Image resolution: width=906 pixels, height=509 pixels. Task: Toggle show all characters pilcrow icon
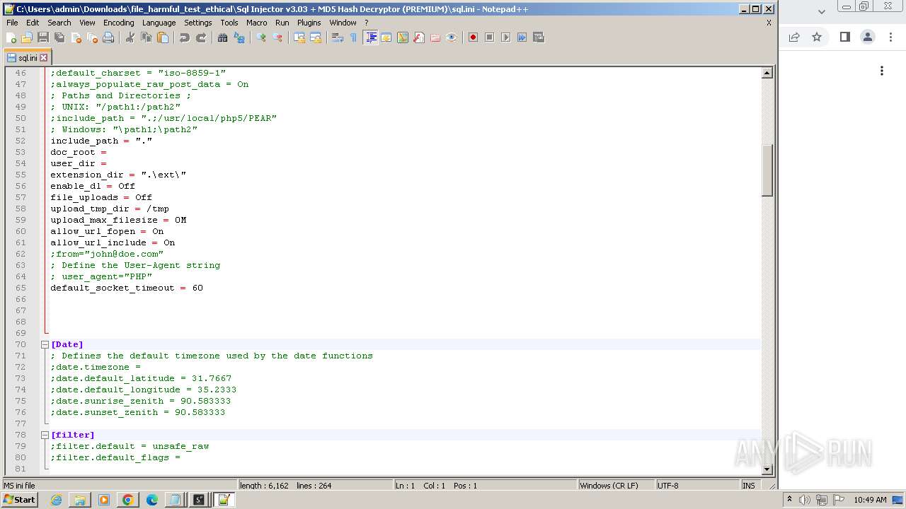354,37
